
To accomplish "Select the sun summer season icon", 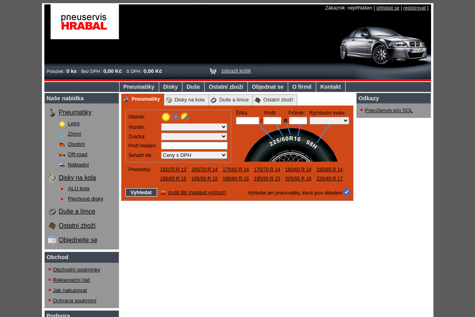I will click(165, 117).
